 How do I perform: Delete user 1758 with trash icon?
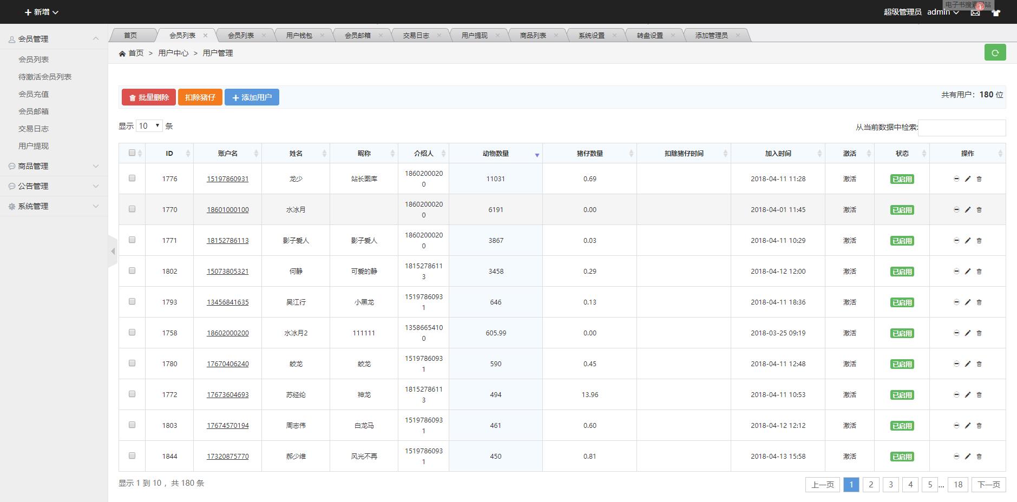point(979,333)
